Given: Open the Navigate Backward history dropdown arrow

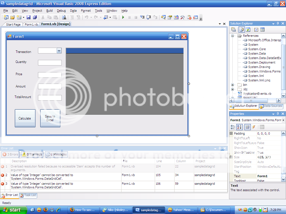Looking at the screenshot, I should (x=110, y=17).
